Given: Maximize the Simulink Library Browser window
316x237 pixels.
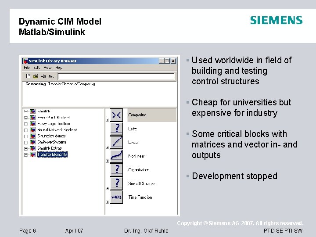Looking at the screenshot, I should click(x=167, y=61).
